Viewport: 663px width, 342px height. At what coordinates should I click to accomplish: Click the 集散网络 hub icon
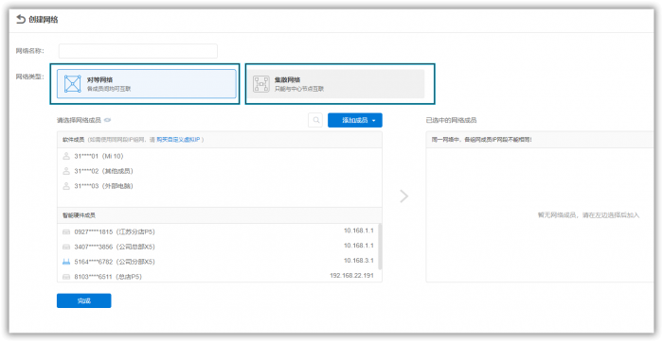point(260,84)
